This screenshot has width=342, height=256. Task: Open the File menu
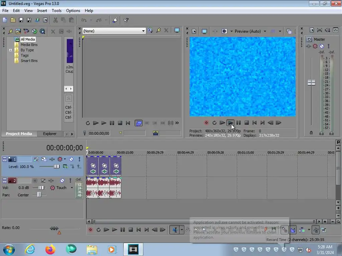pyautogui.click(x=5, y=11)
